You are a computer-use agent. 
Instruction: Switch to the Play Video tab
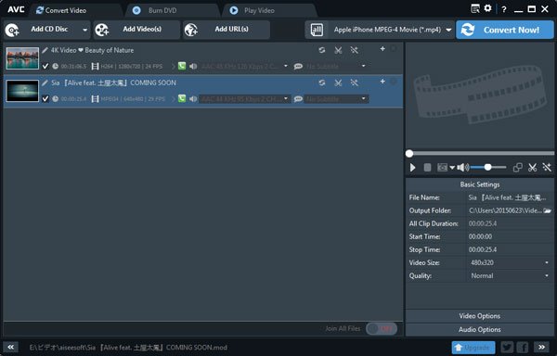click(252, 10)
